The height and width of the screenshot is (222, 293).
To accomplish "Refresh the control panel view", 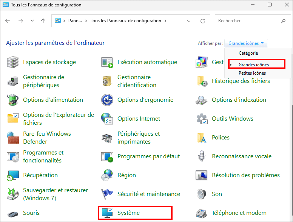I will [x=203, y=21].
